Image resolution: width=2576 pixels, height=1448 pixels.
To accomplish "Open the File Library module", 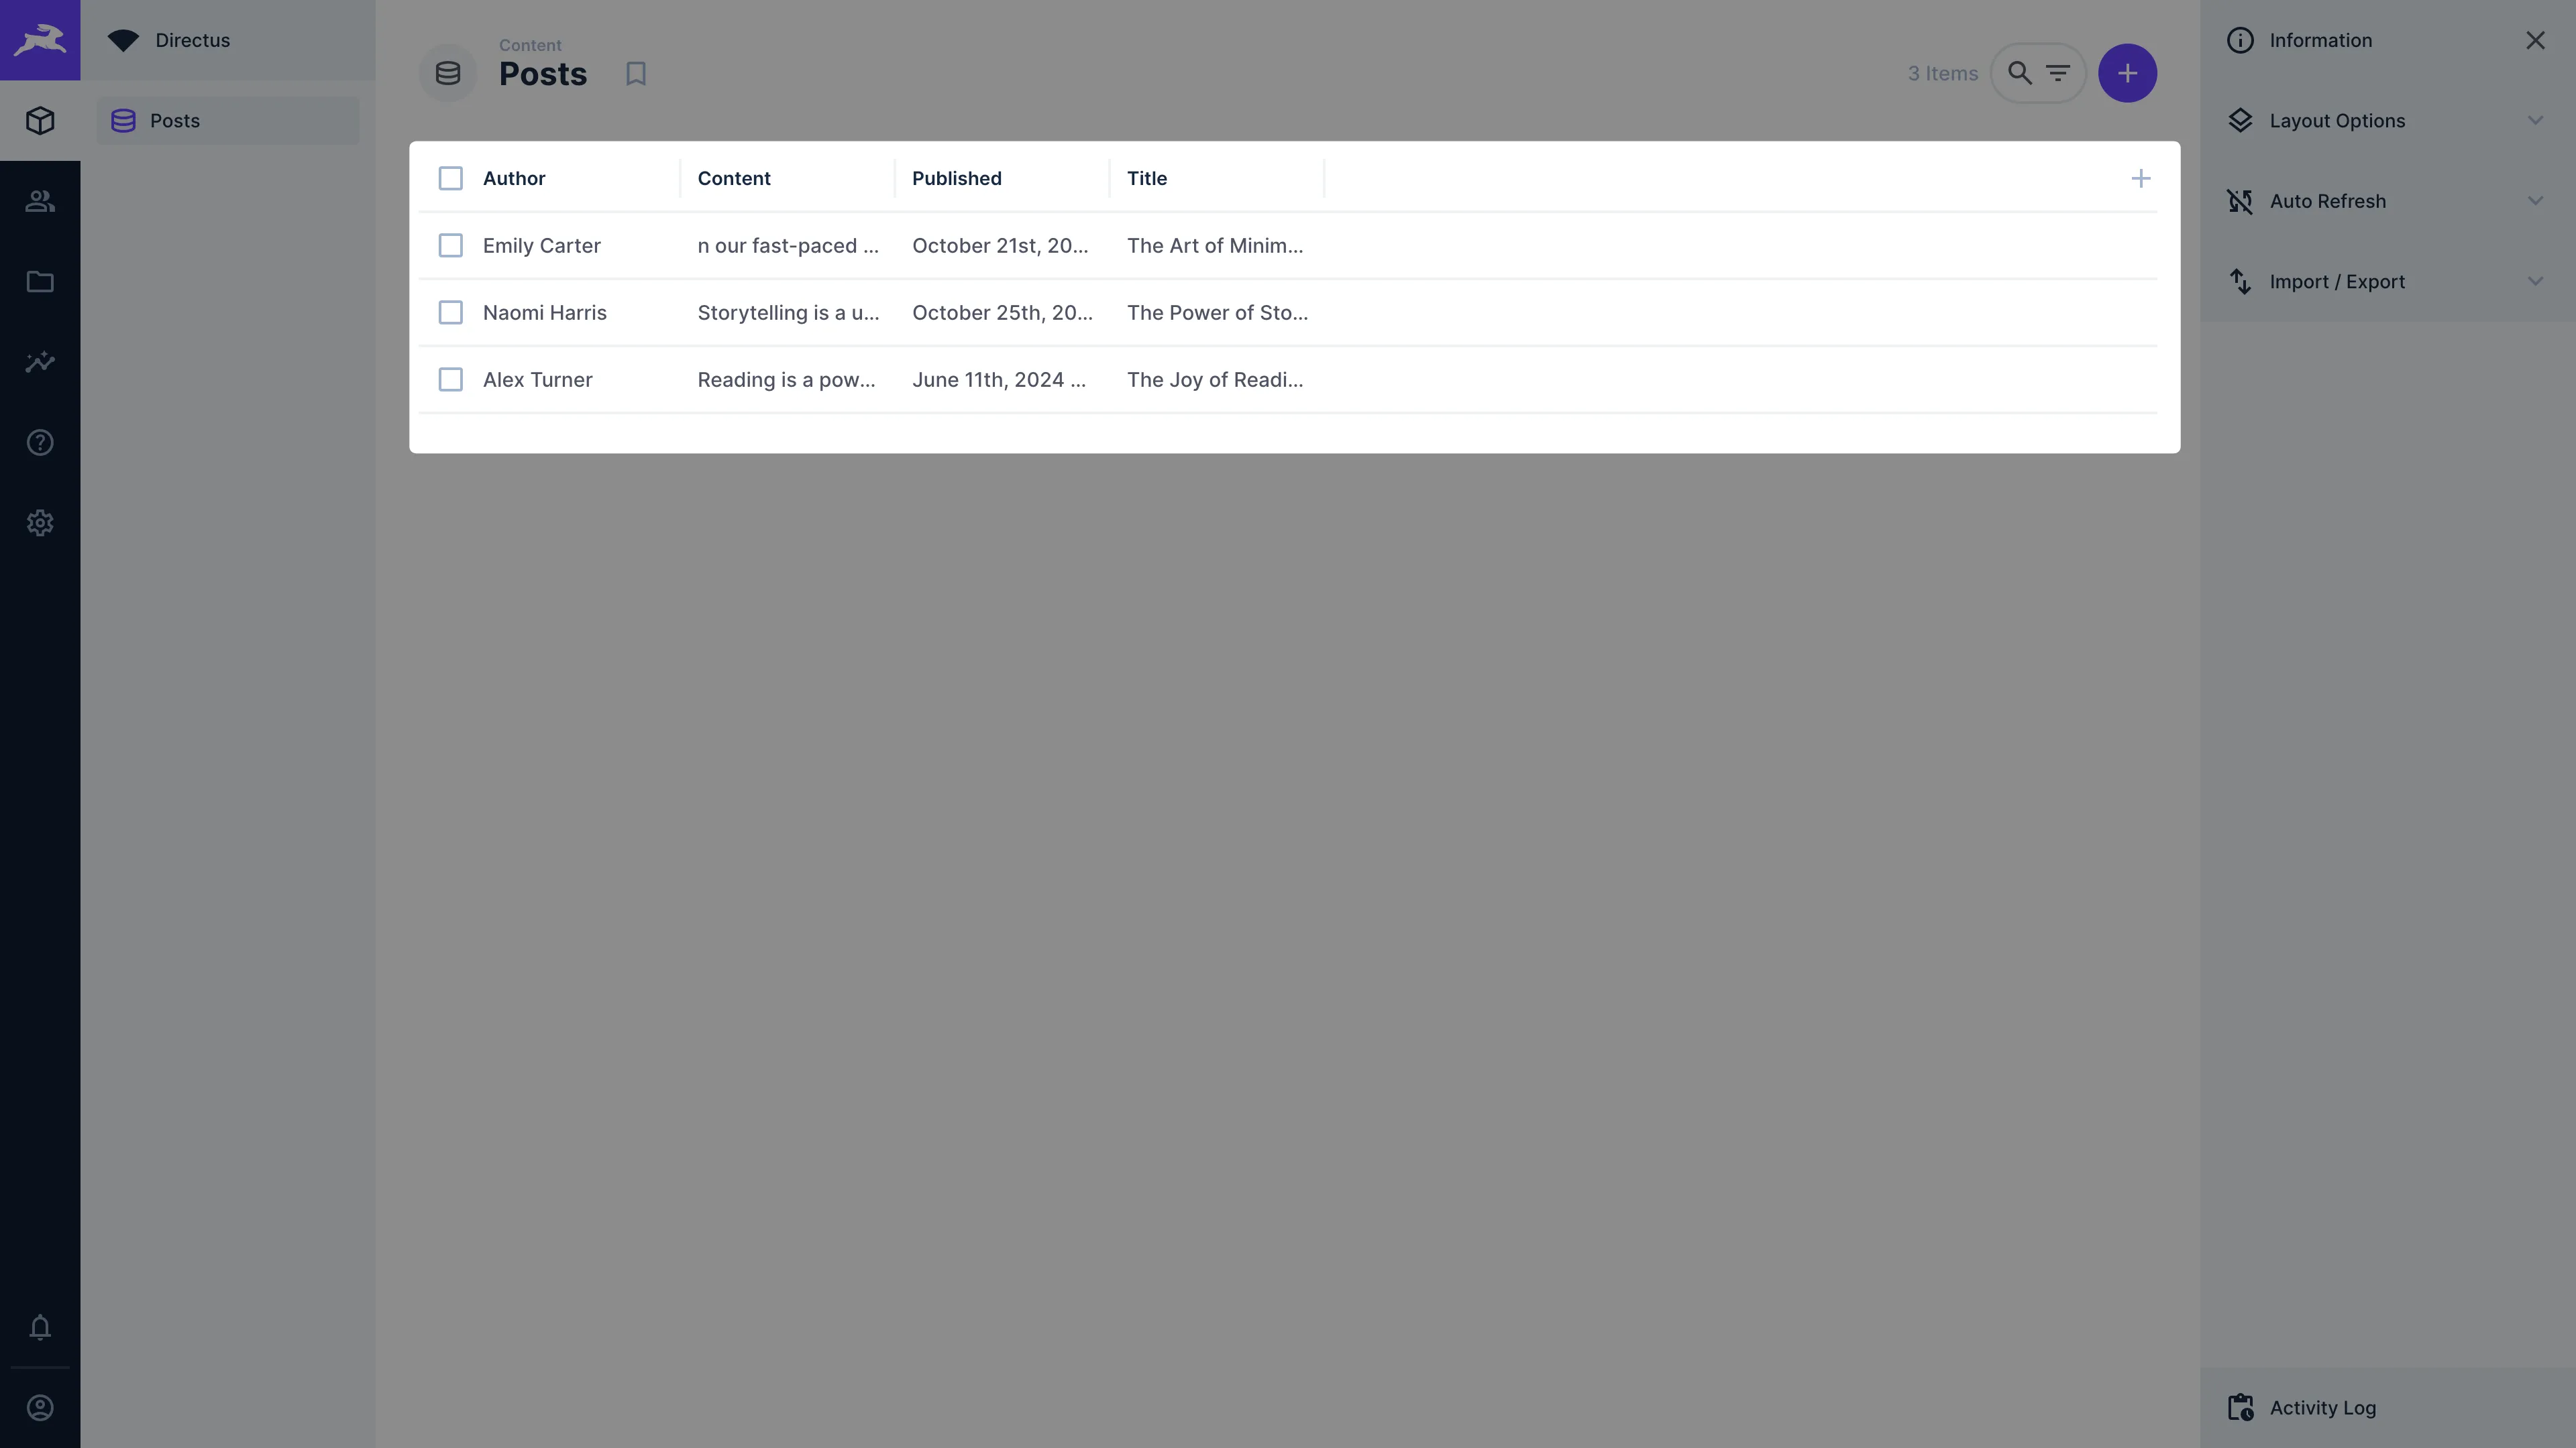I will pos(40,282).
